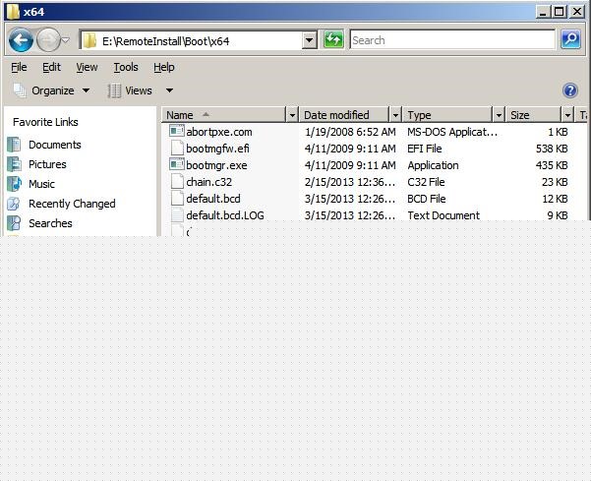Image resolution: width=591 pixels, height=481 pixels.
Task: Open the Organize toolbar menu
Action: [x=52, y=90]
